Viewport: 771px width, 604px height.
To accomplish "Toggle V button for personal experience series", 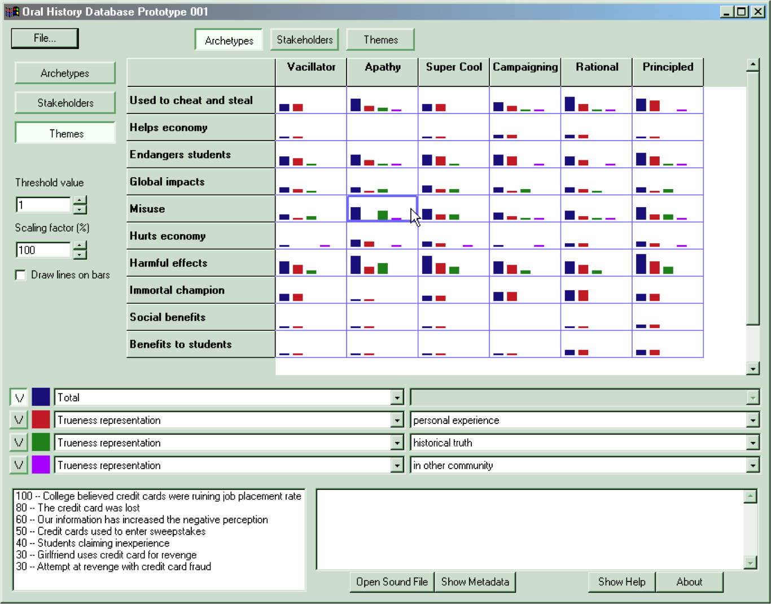I will pyautogui.click(x=19, y=420).
